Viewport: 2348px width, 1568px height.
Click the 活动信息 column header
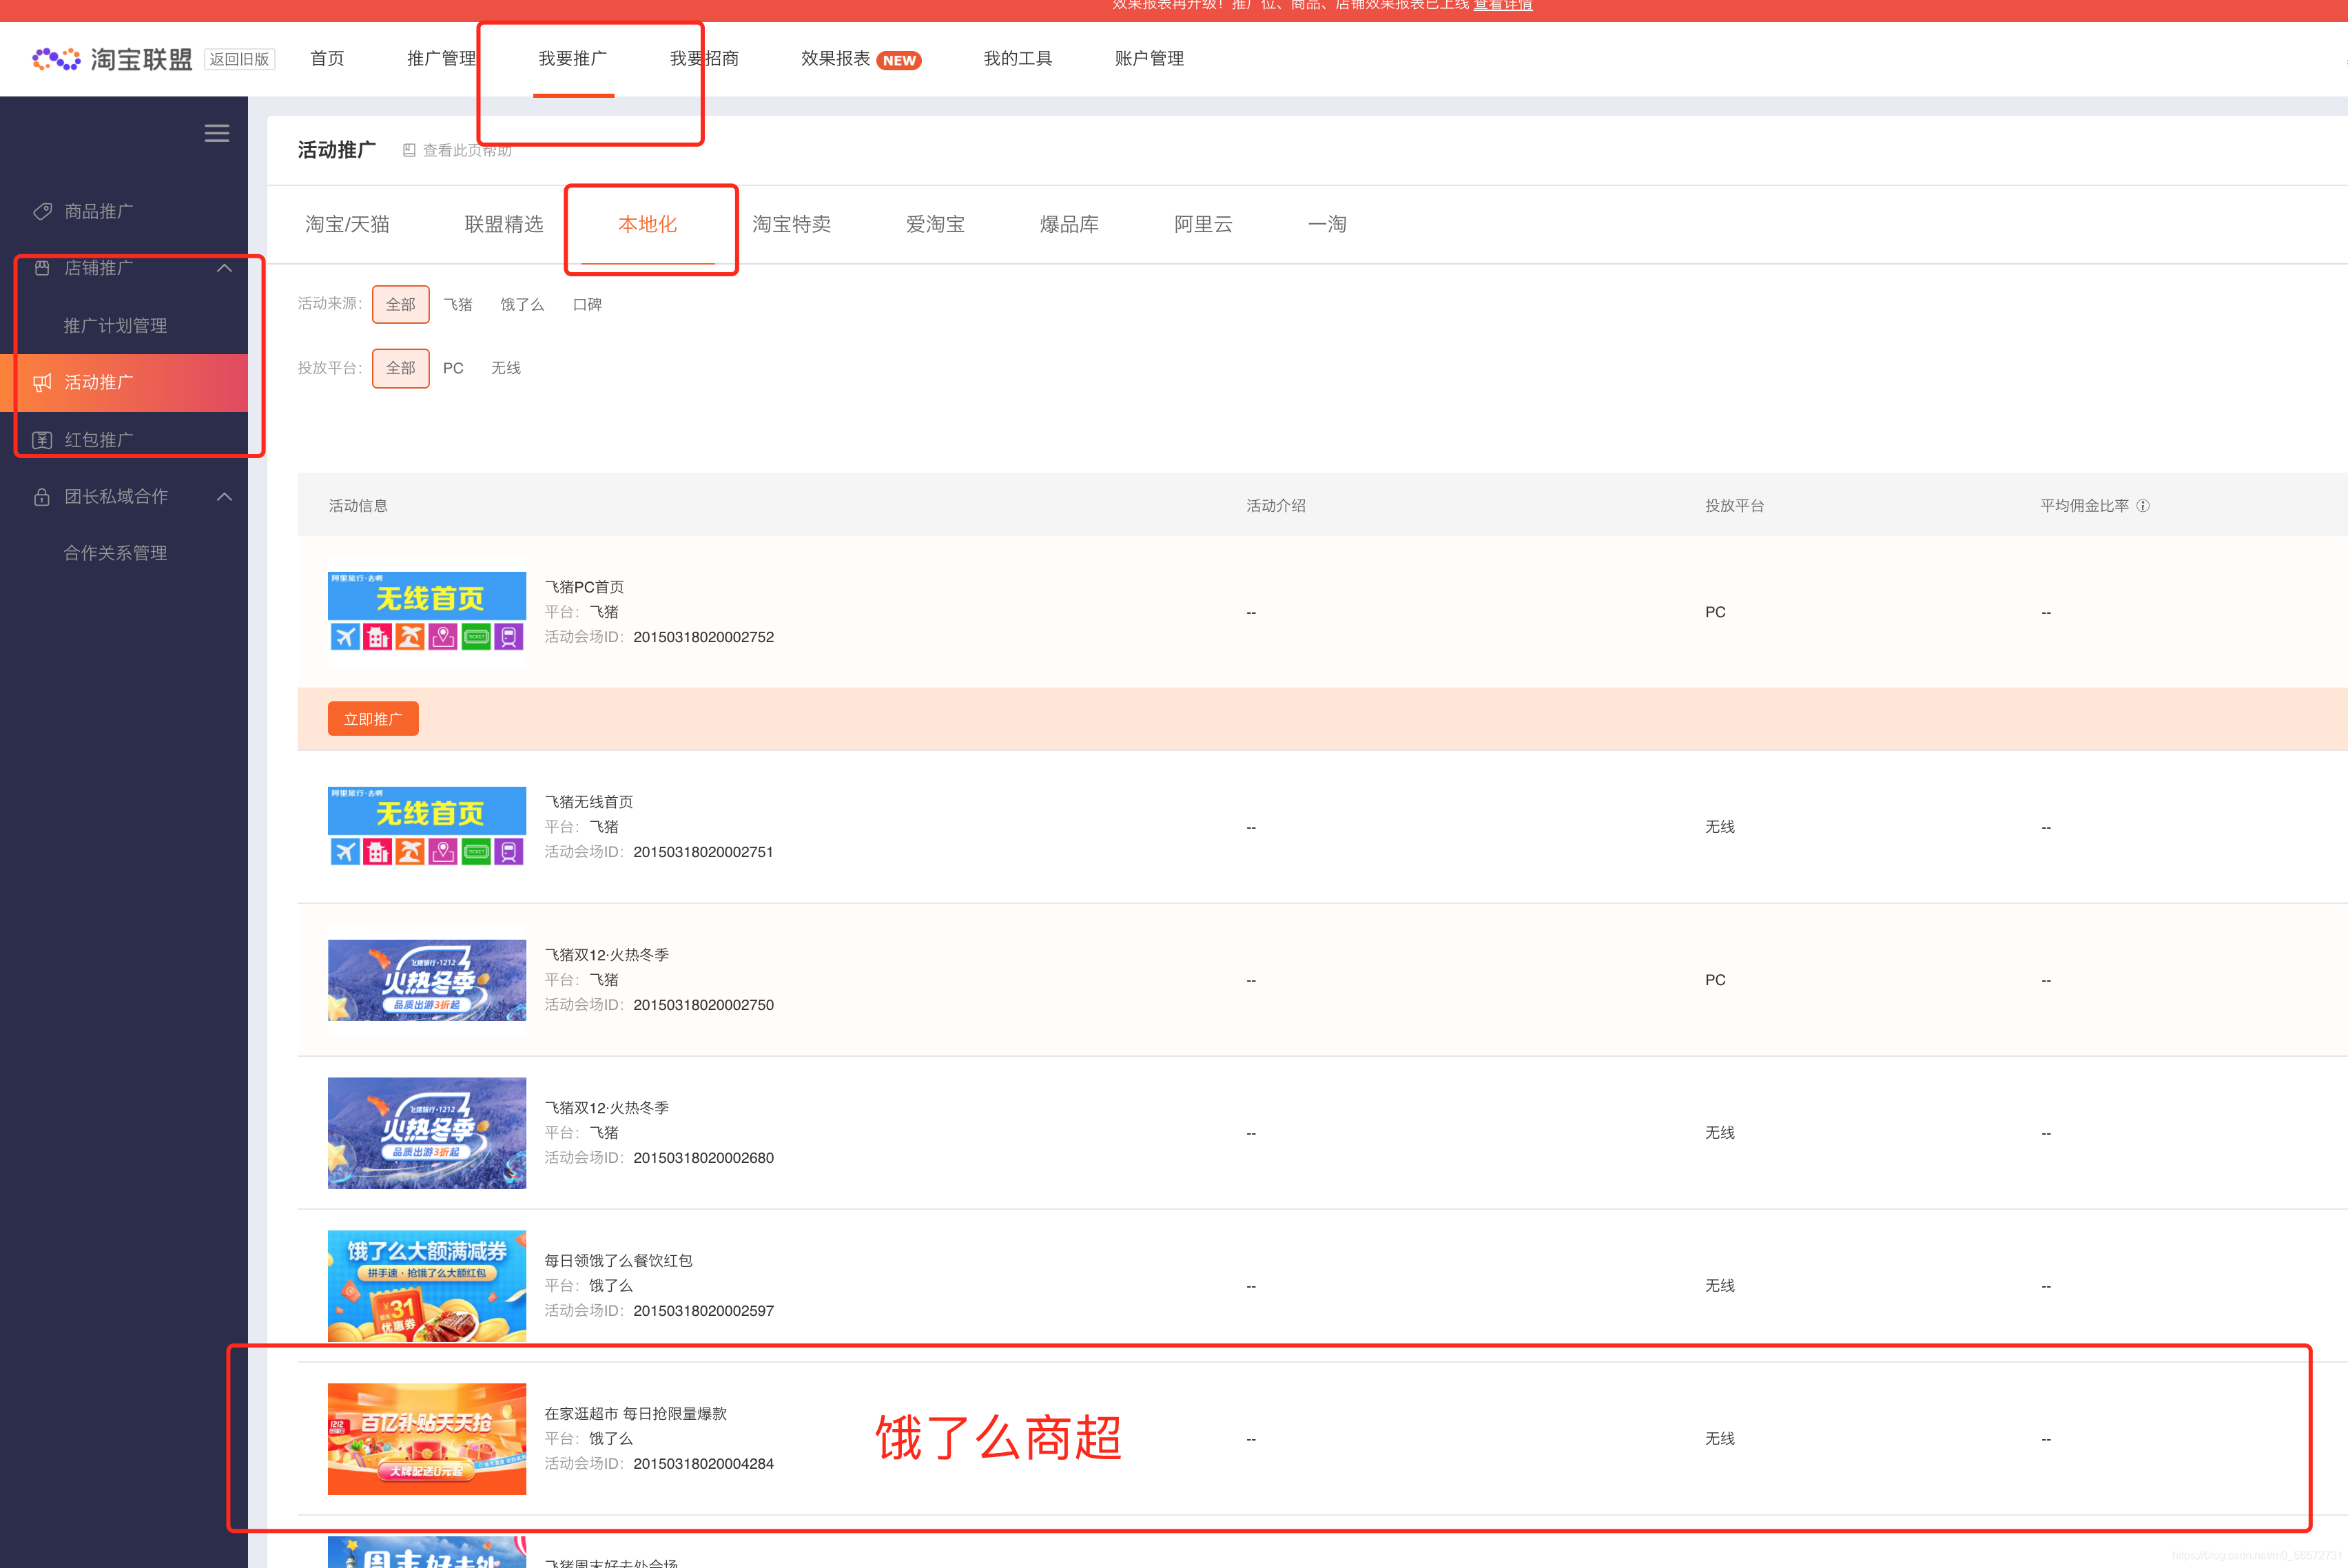point(358,506)
